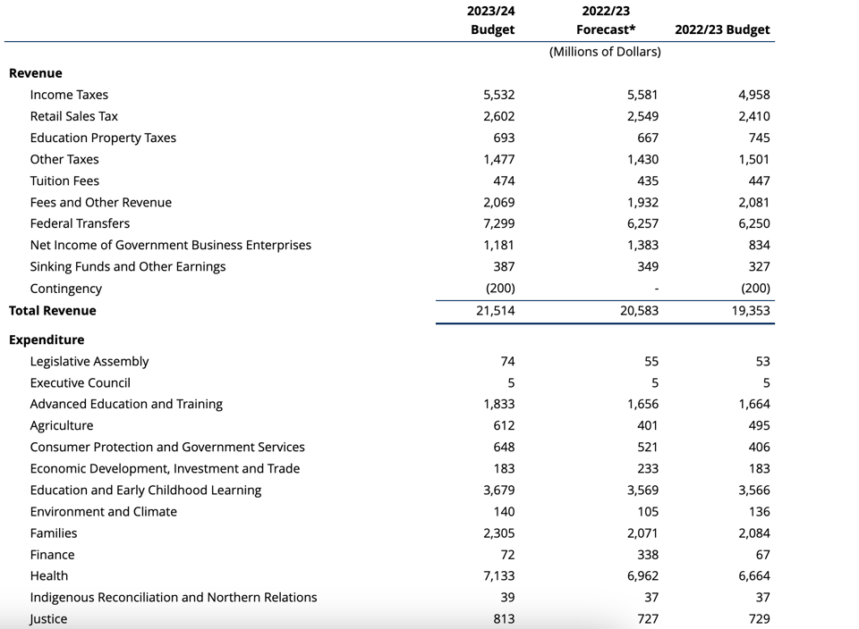Click Income Taxes value 5,532
The height and width of the screenshot is (629, 859).
pyautogui.click(x=499, y=95)
